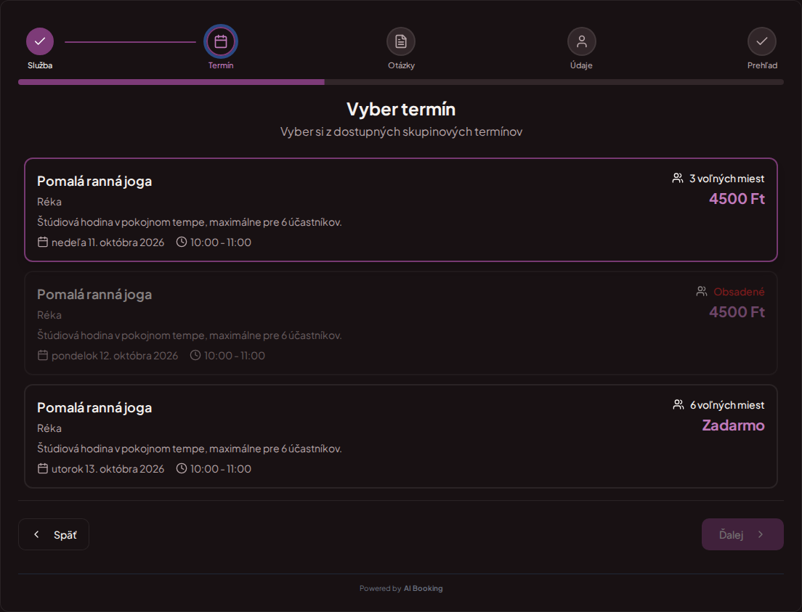Click the Zadarmo price label
The height and width of the screenshot is (612, 802).
pyautogui.click(x=734, y=425)
